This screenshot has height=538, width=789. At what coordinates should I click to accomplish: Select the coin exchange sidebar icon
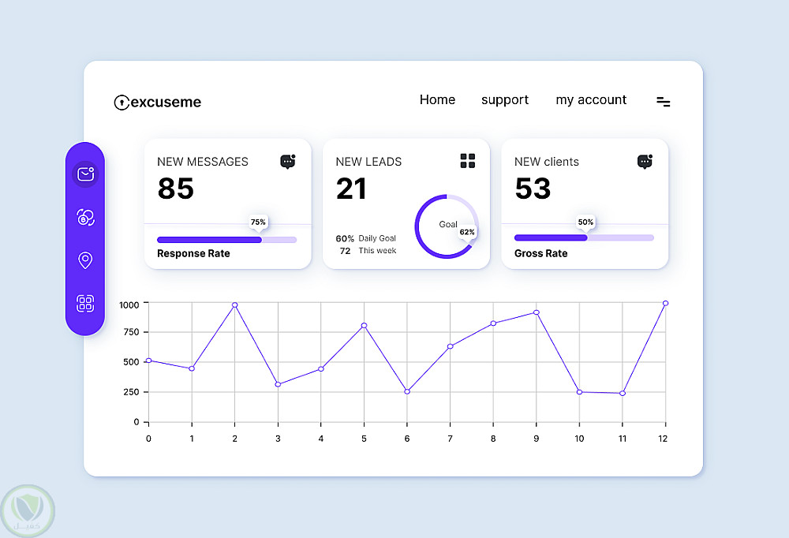[85, 218]
